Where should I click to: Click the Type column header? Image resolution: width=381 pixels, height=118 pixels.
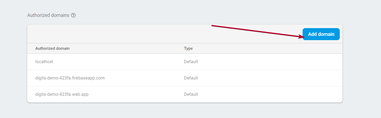pyautogui.click(x=188, y=48)
